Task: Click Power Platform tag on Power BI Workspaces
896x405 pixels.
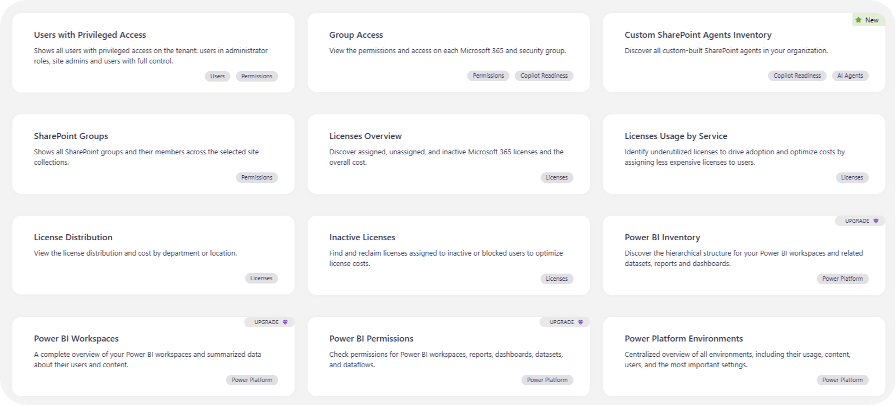Action: 252,380
